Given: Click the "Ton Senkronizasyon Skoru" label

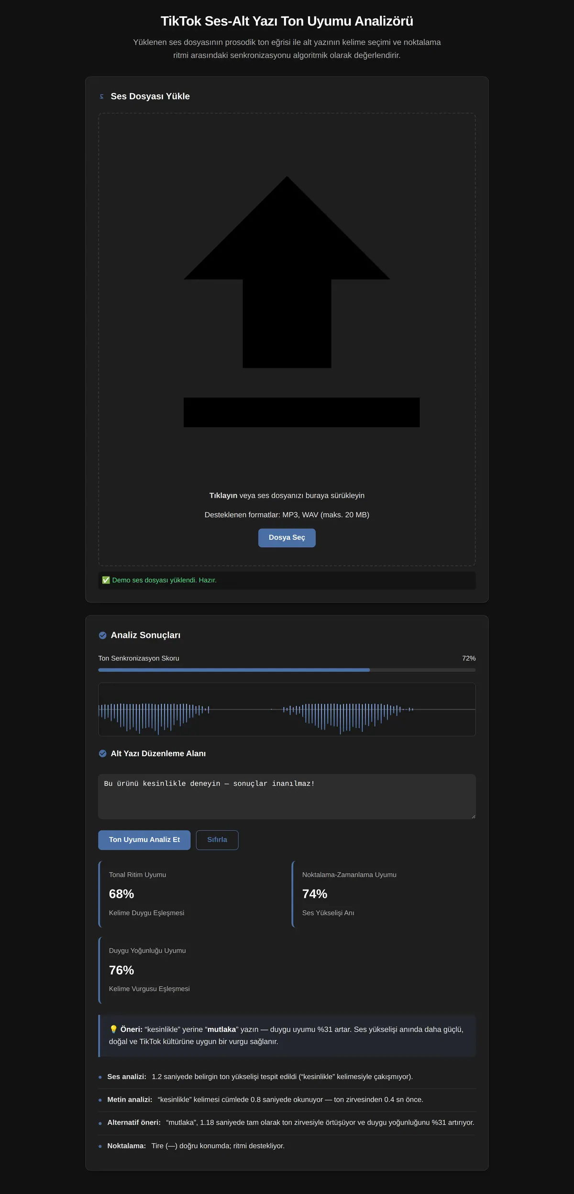Looking at the screenshot, I should pyautogui.click(x=139, y=659).
